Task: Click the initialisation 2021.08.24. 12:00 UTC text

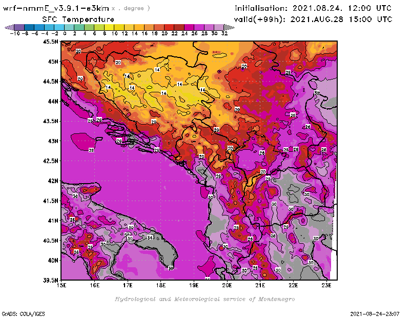Action: click(313, 8)
